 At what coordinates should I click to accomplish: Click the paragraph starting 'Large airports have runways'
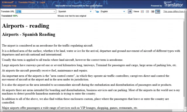tap(89, 65)
